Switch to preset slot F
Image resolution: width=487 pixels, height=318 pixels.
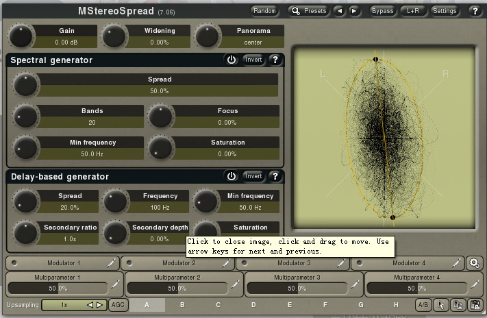(325, 305)
